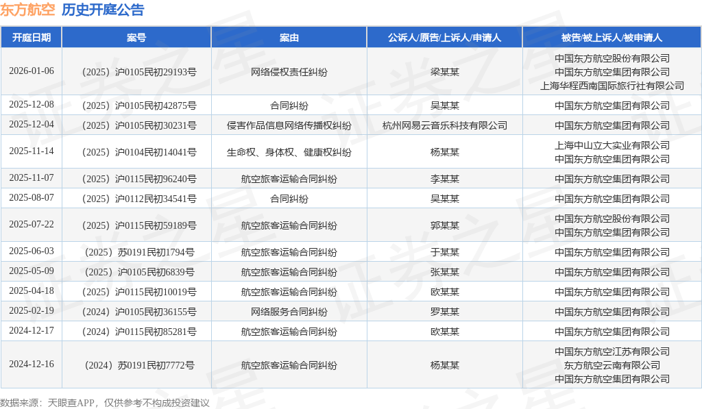
Task: Click the 东方航空 title text
Action: (x=27, y=10)
